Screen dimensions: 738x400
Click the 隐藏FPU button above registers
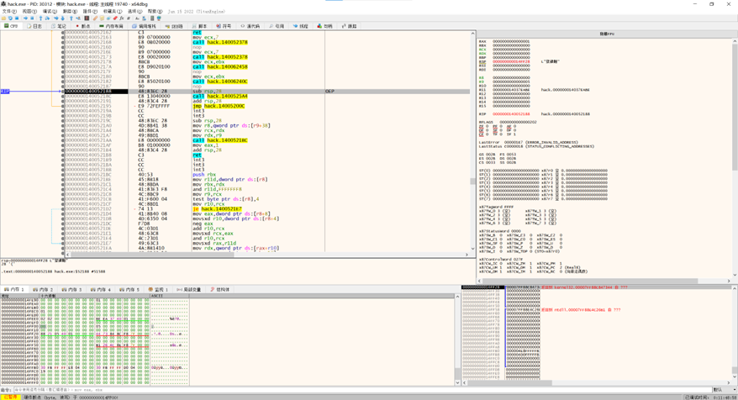tap(606, 34)
